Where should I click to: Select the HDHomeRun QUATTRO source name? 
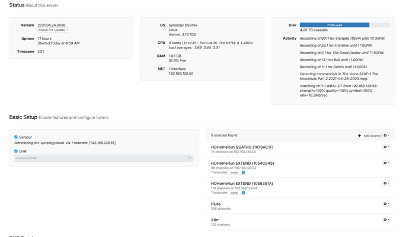pyautogui.click(x=242, y=147)
